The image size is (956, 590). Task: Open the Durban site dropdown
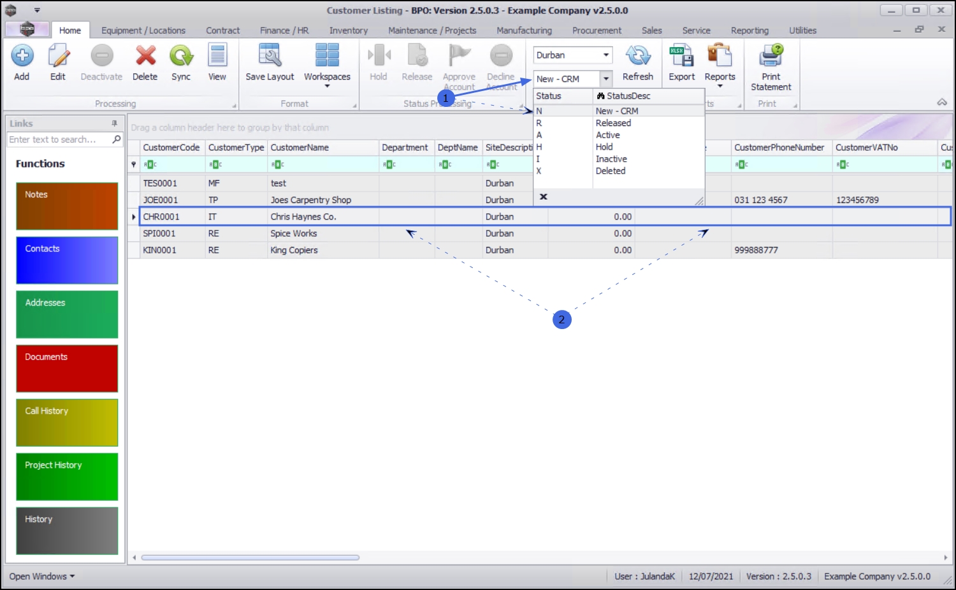[606, 55]
